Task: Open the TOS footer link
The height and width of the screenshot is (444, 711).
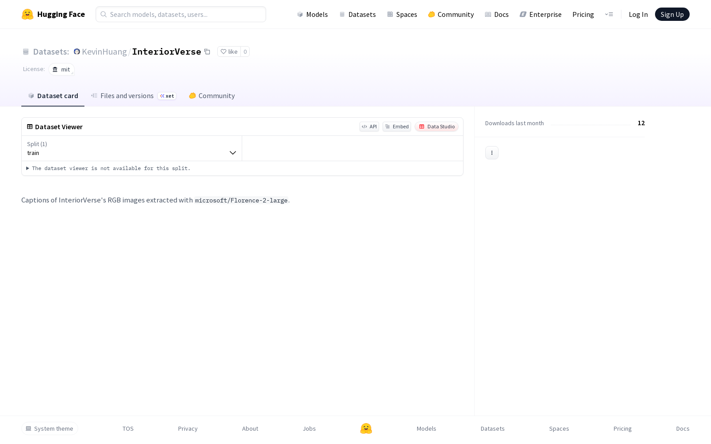Action: (128, 428)
